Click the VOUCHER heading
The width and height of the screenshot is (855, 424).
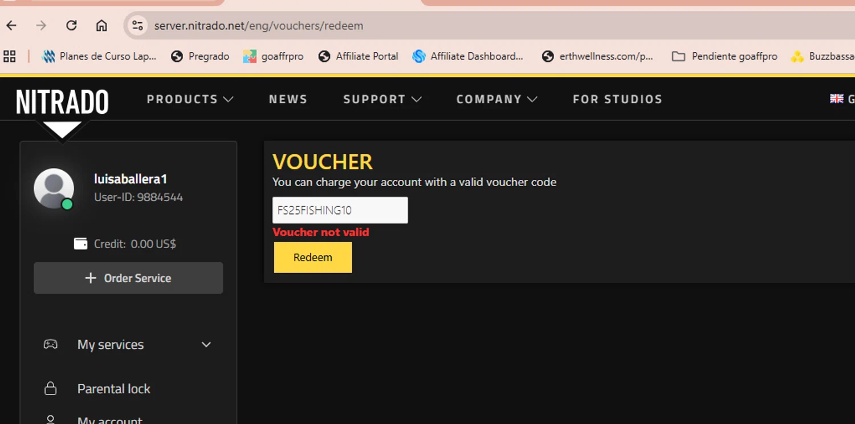pyautogui.click(x=323, y=162)
